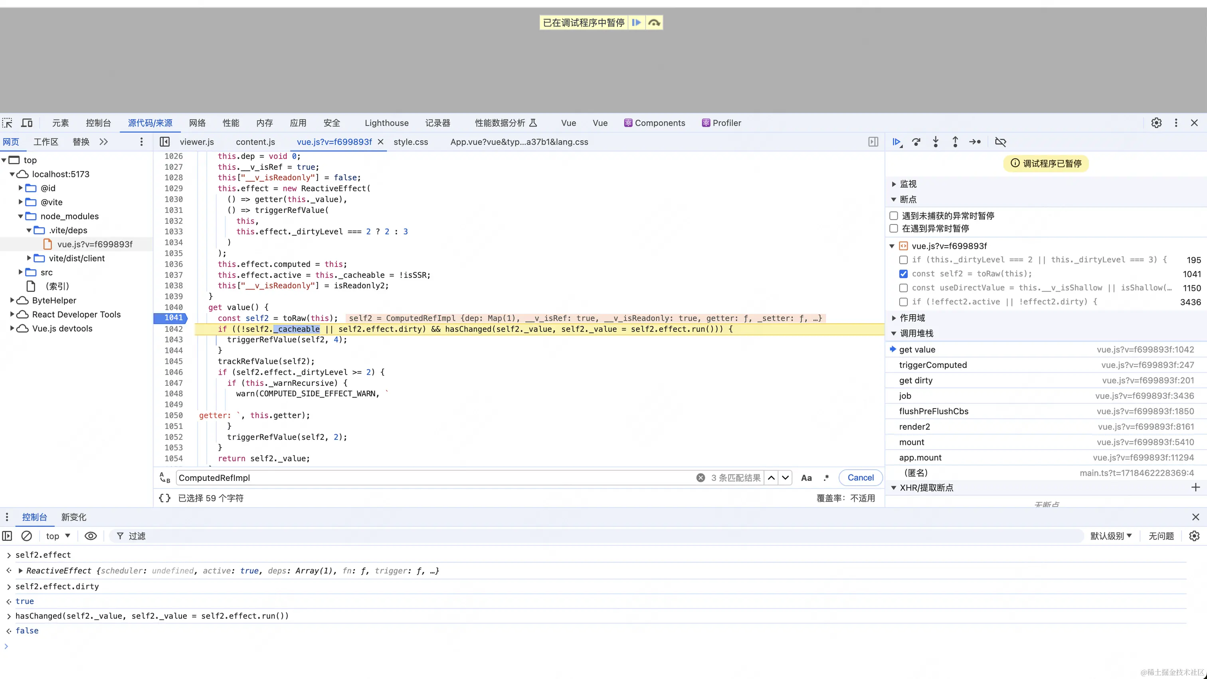Deactivate all breakpoints icon
The image size is (1207, 679).
click(x=1000, y=142)
